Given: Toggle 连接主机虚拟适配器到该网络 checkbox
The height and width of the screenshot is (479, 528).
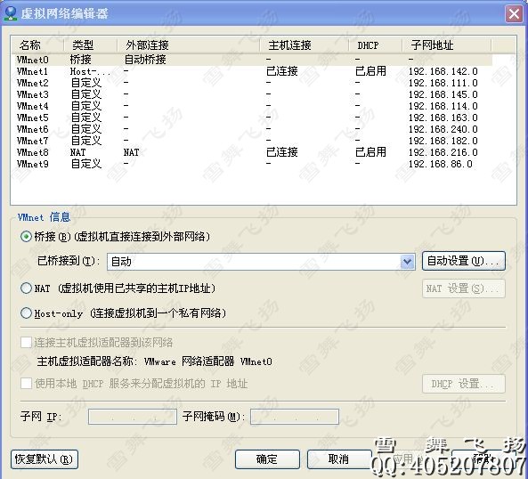Looking at the screenshot, I should (x=26, y=343).
